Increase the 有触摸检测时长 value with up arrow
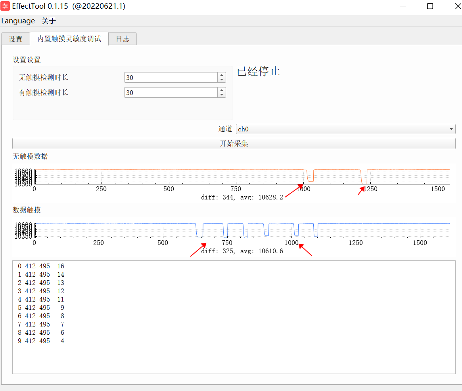Image resolution: width=462 pixels, height=391 pixels. coord(222,90)
